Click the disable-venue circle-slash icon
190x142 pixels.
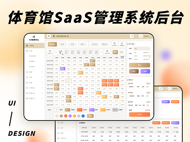point(114,44)
